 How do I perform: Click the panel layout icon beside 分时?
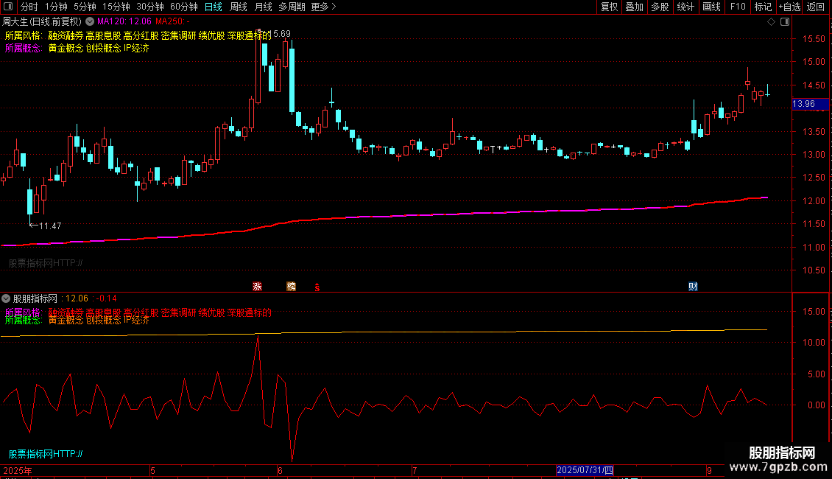click(8, 7)
